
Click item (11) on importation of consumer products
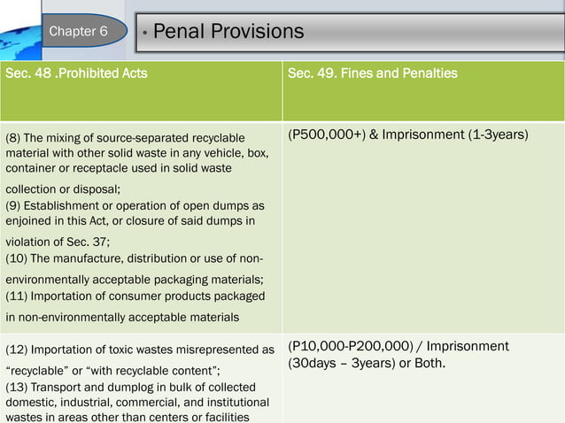point(135,296)
